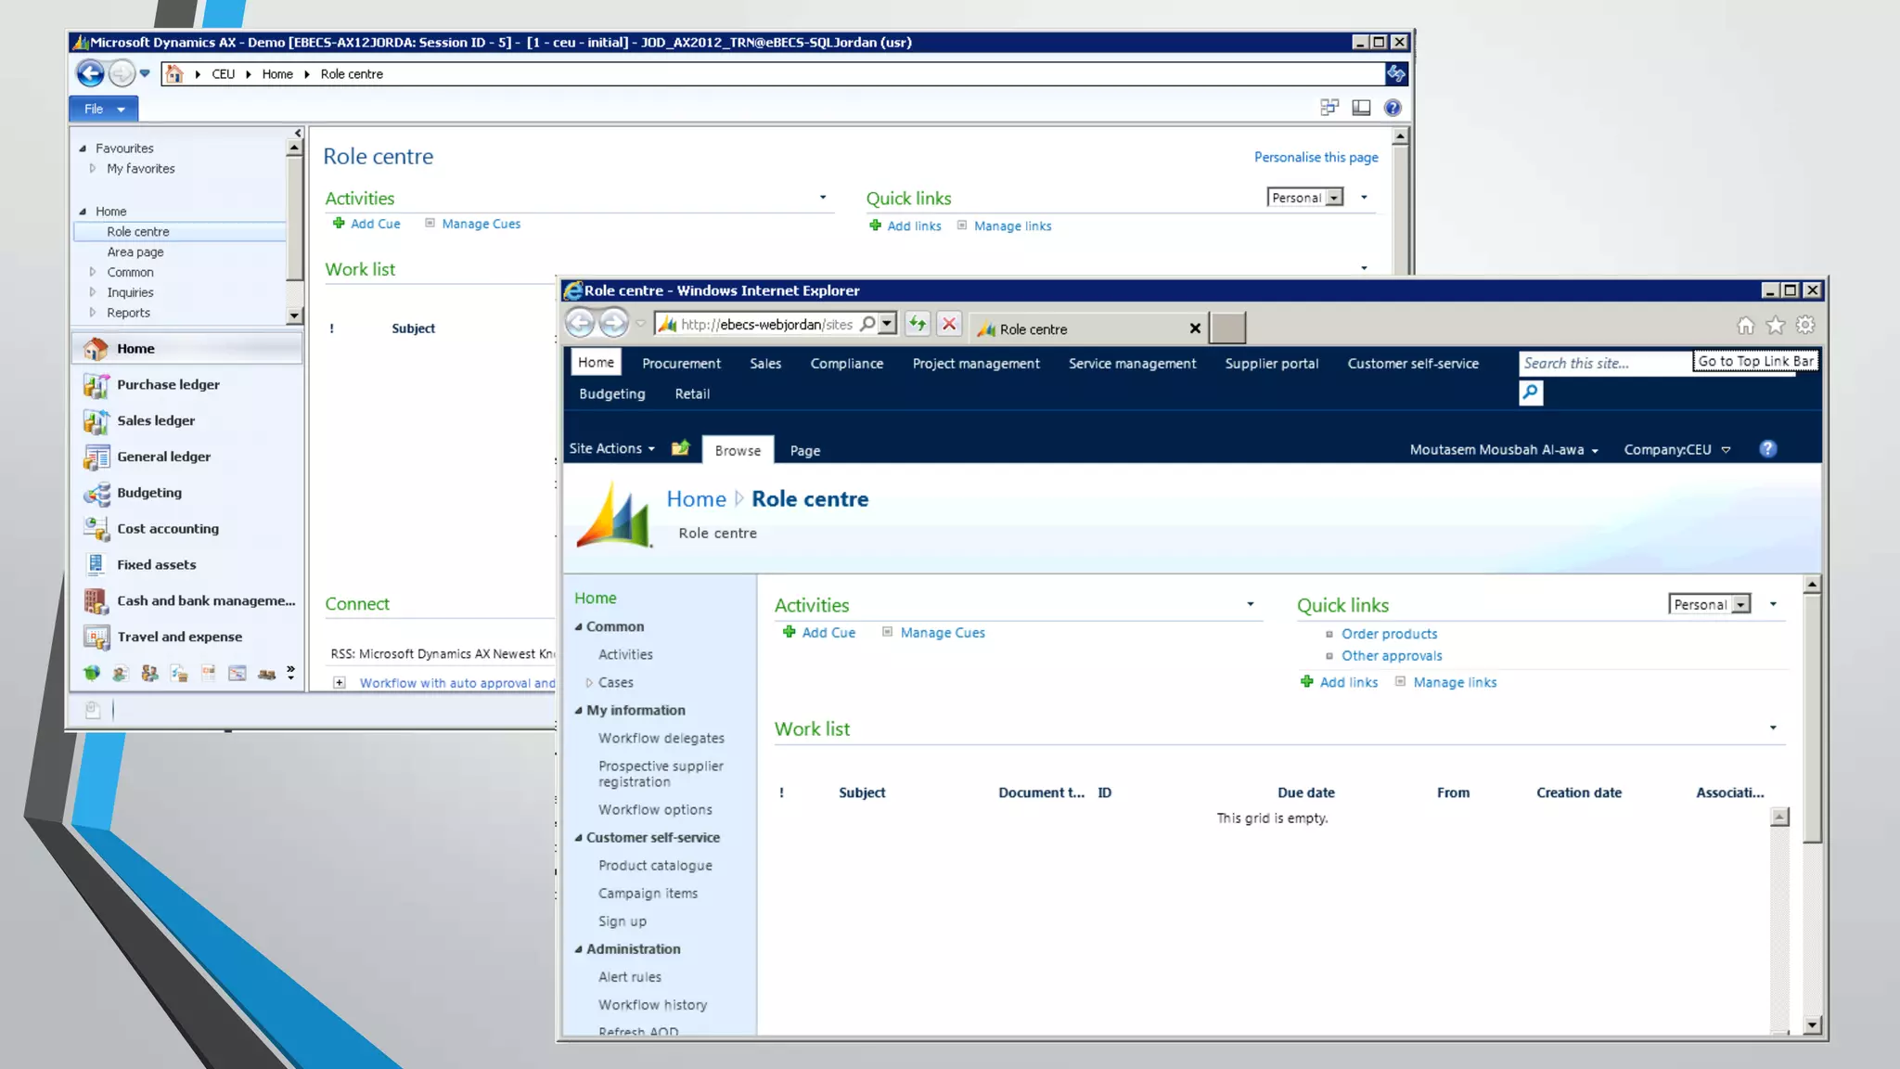Click the help icon in AX toolbar
The width and height of the screenshot is (1900, 1069).
(x=1393, y=108)
